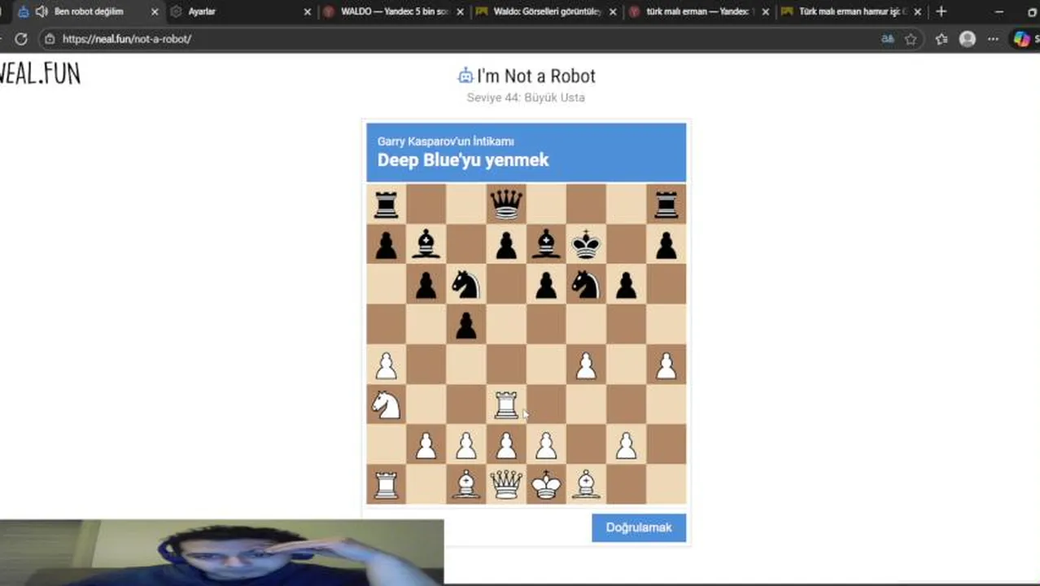Select the black rook on h8
The image size is (1040, 586).
tap(666, 203)
